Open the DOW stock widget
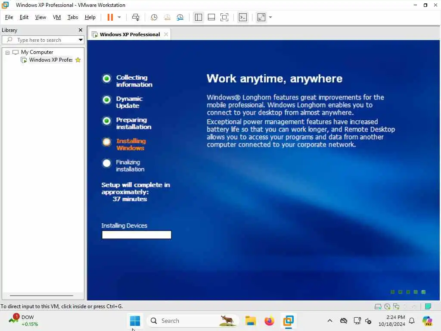Viewport: 441px width, 331px height. (x=24, y=321)
